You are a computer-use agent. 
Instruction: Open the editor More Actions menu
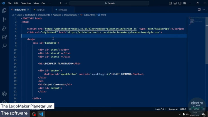tap(204, 9)
